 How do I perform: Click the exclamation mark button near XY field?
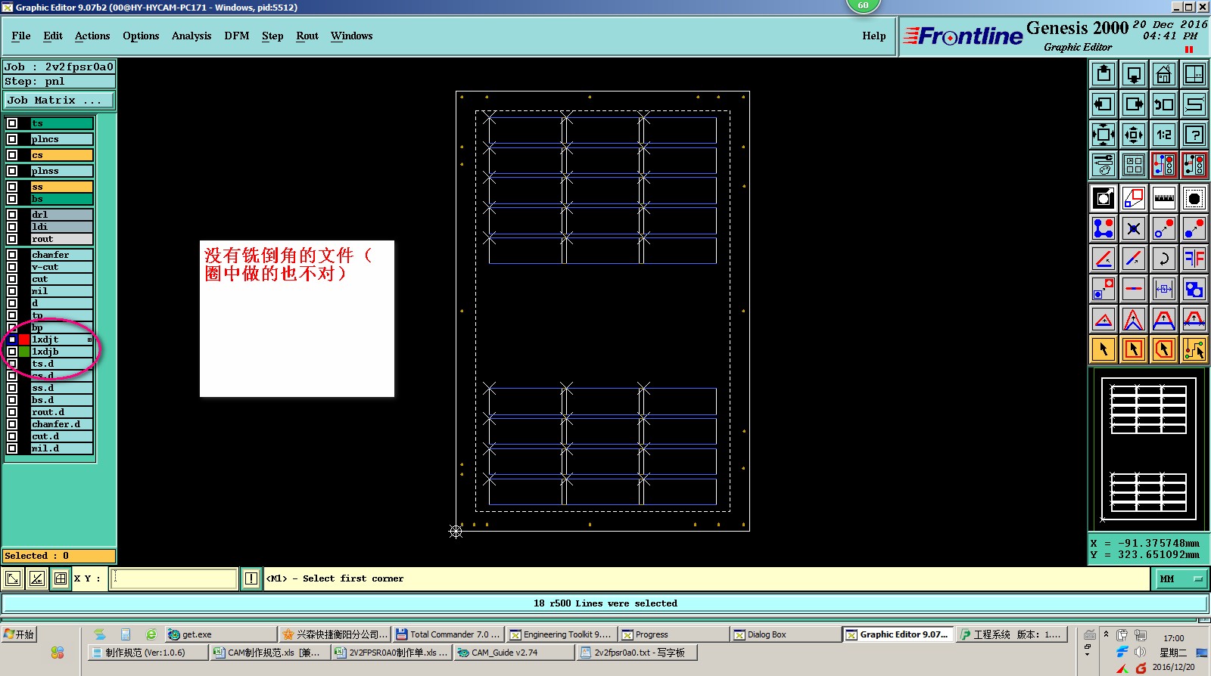251,579
